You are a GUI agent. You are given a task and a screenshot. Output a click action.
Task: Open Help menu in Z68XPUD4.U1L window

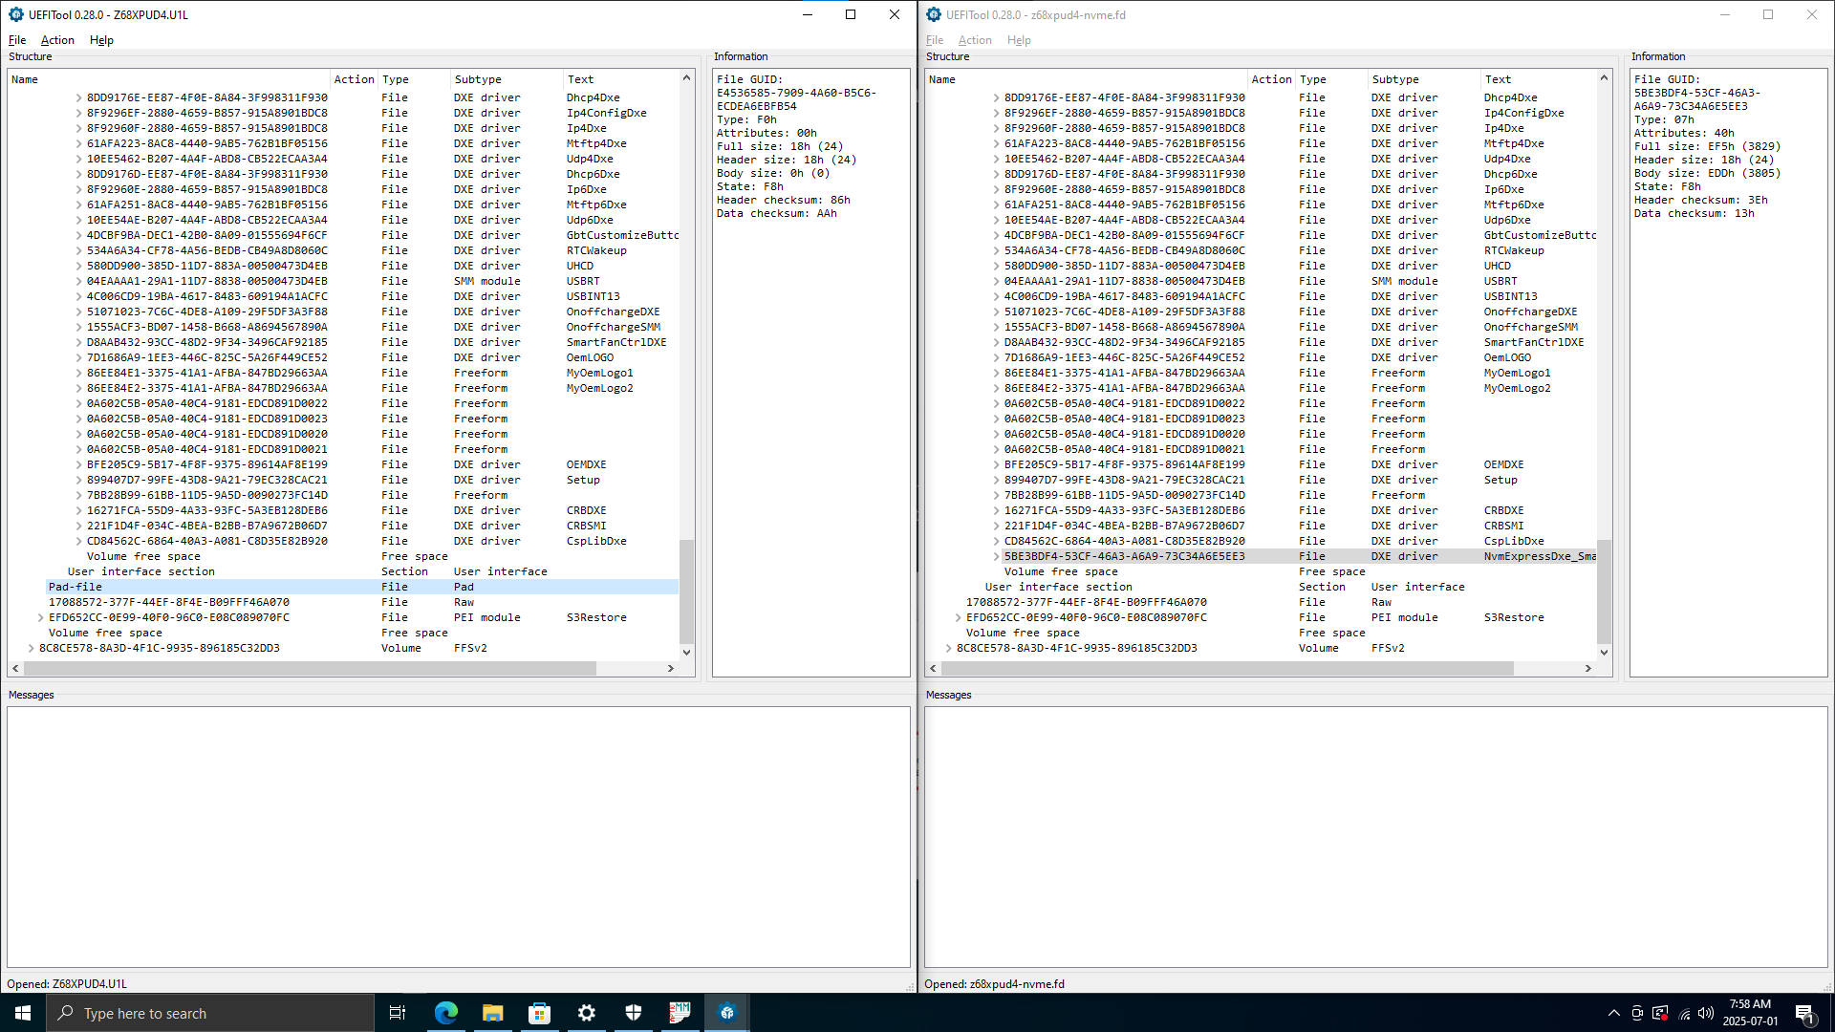101,40
